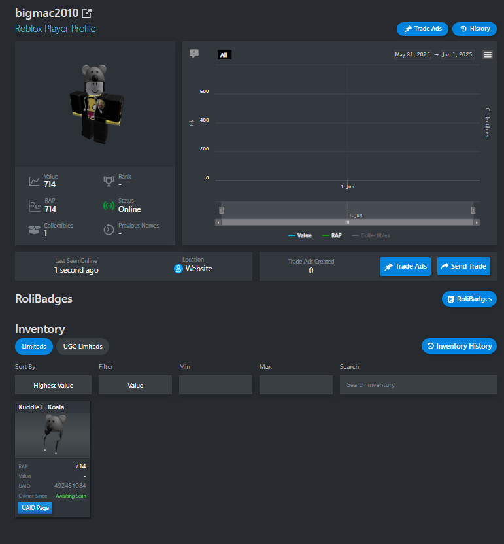Click the green Online status icon

109,206
